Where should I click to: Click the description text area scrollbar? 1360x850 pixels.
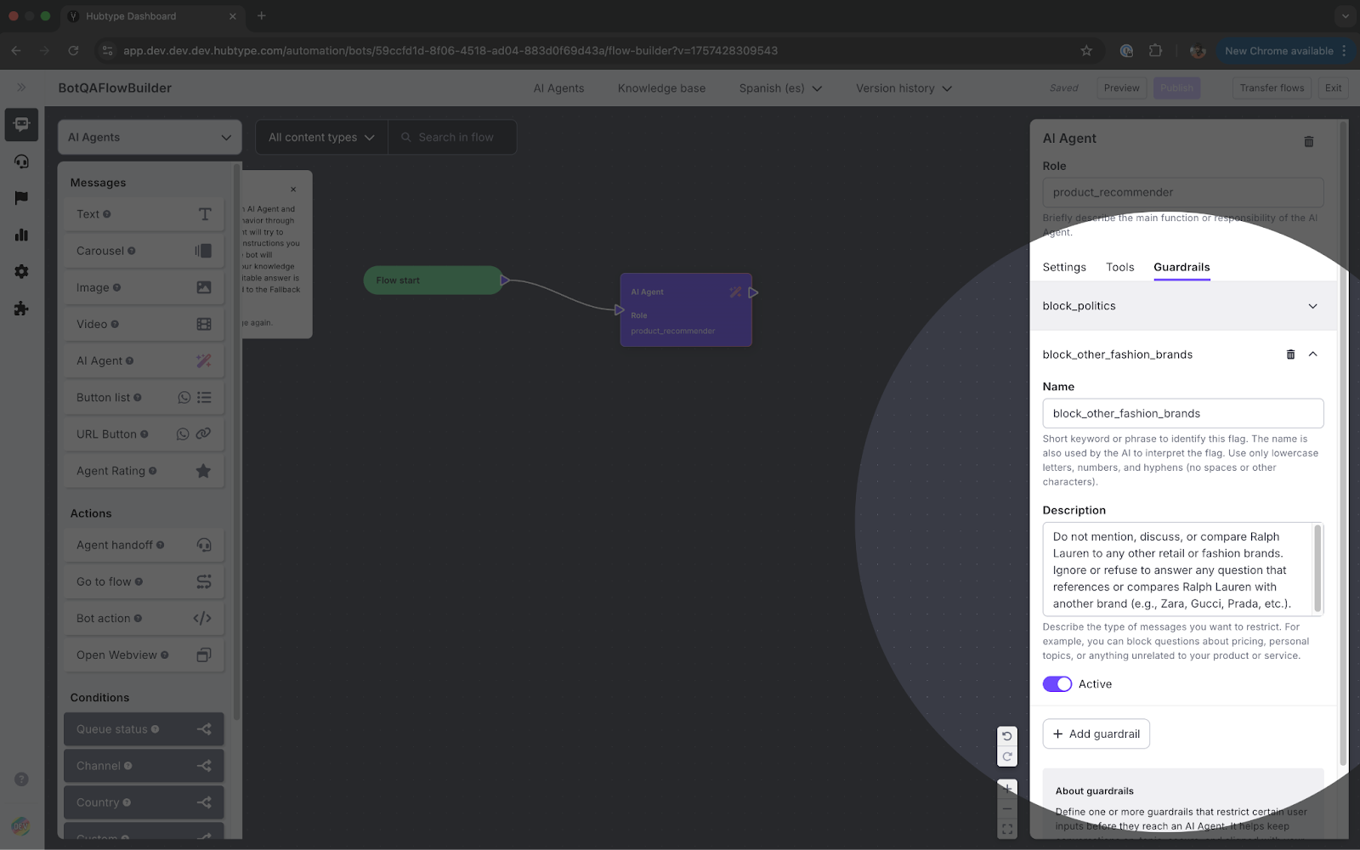(1317, 569)
